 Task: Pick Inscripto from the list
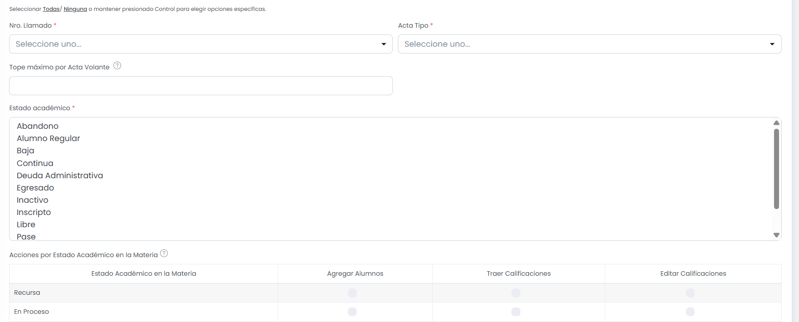coord(34,212)
